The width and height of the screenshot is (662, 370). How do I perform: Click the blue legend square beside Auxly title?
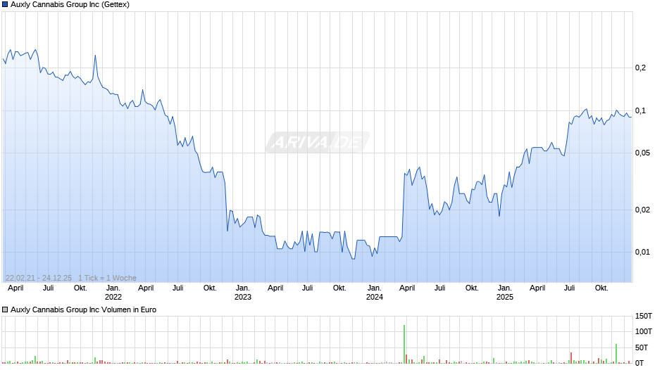[x=5, y=5]
